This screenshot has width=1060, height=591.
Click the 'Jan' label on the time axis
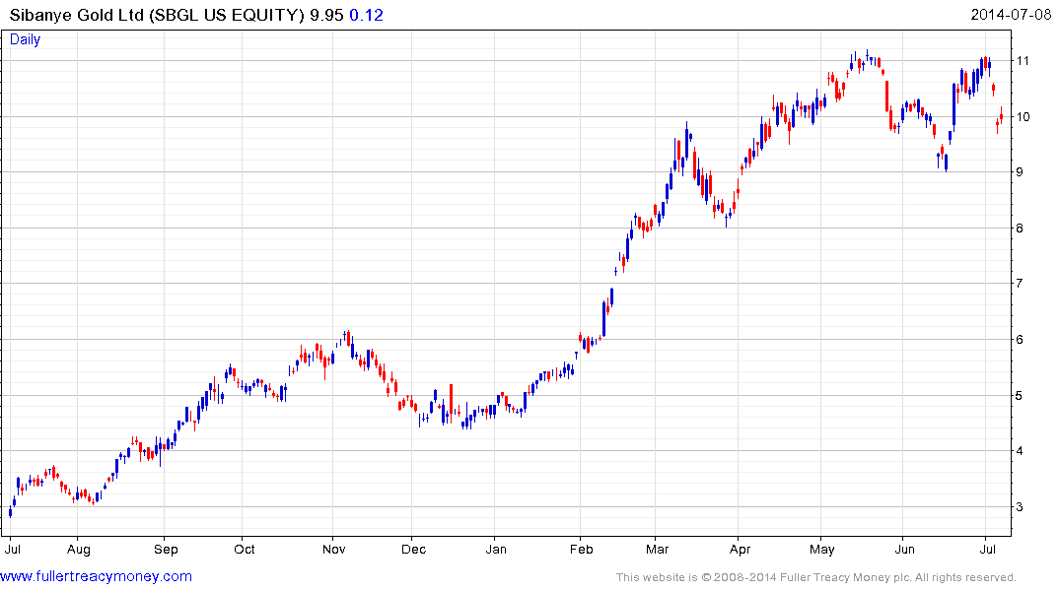pos(496,549)
